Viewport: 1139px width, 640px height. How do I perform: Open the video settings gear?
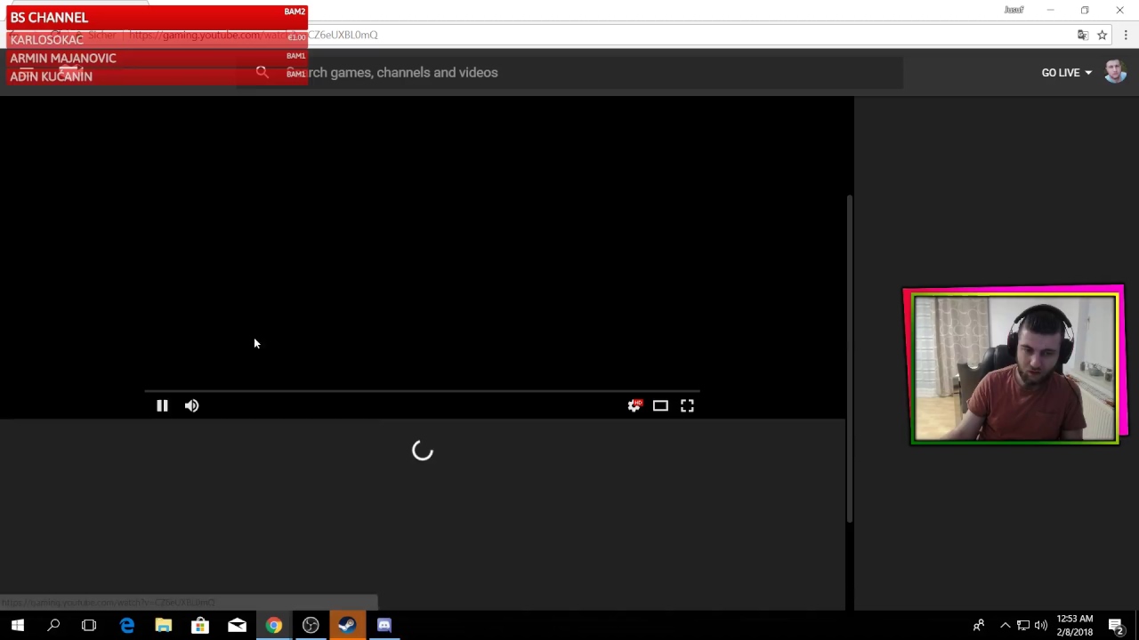[x=634, y=405]
